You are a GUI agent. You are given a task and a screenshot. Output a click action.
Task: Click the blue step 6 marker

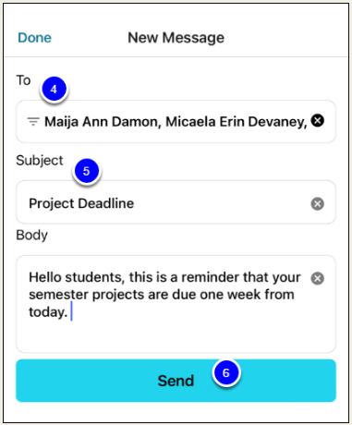pos(226,373)
